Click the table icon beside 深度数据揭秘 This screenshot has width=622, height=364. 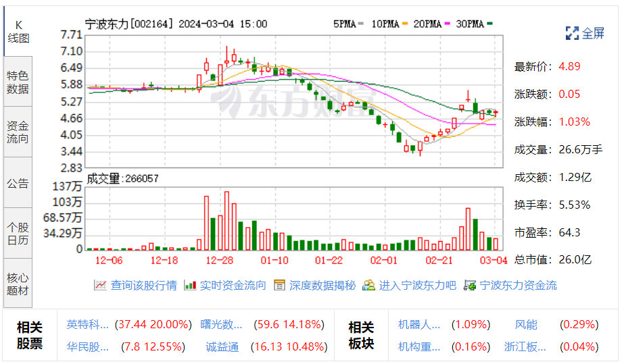(x=279, y=285)
